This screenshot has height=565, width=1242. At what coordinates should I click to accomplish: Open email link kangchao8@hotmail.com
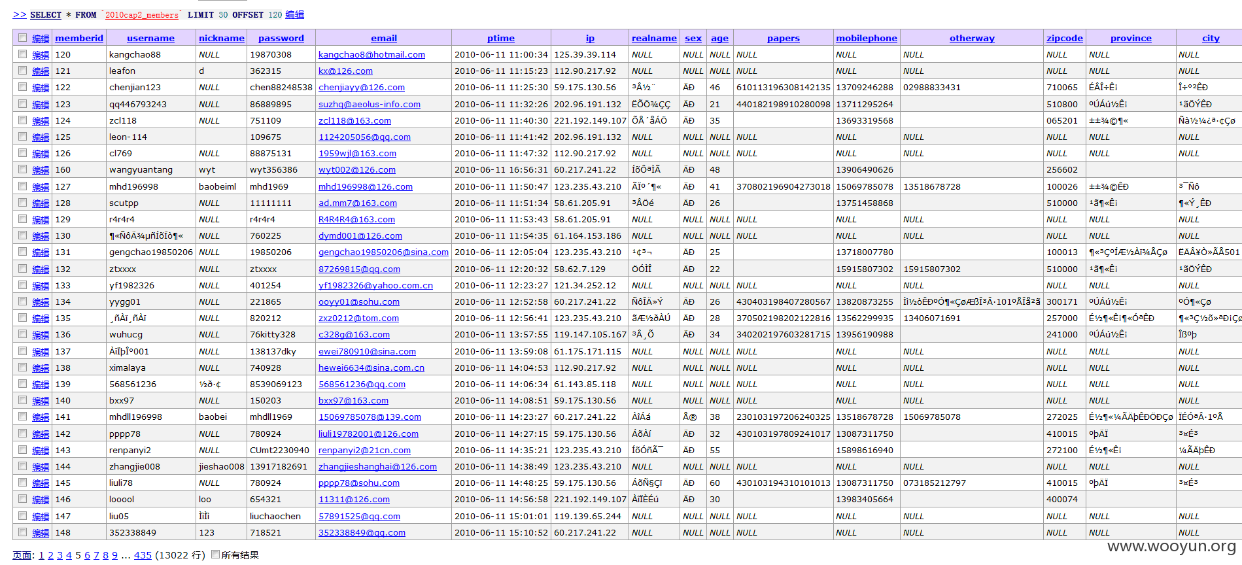(x=371, y=55)
